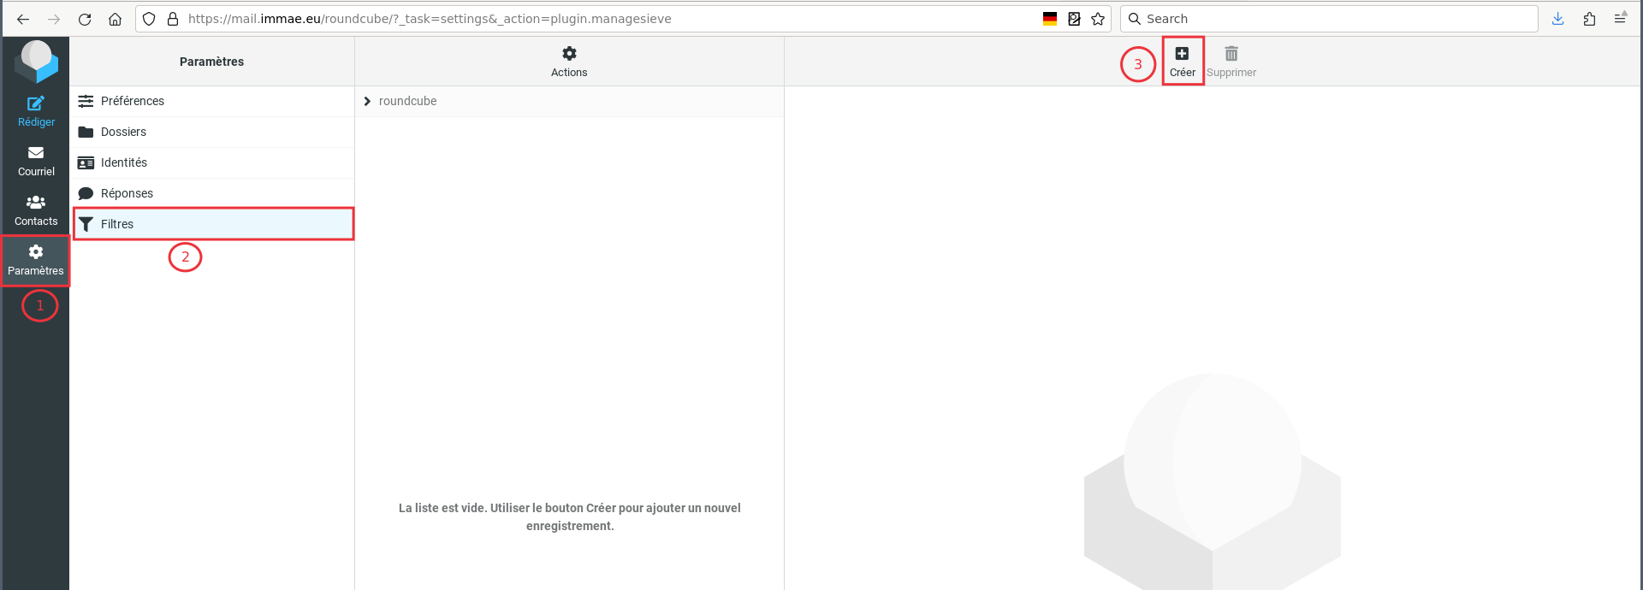Open the browser downloads panel
The height and width of the screenshot is (590, 1643).
(1557, 19)
